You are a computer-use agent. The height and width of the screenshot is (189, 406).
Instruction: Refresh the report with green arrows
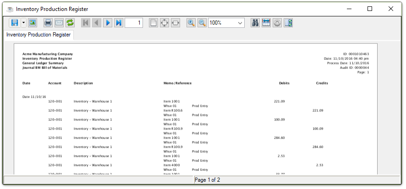tap(70, 23)
